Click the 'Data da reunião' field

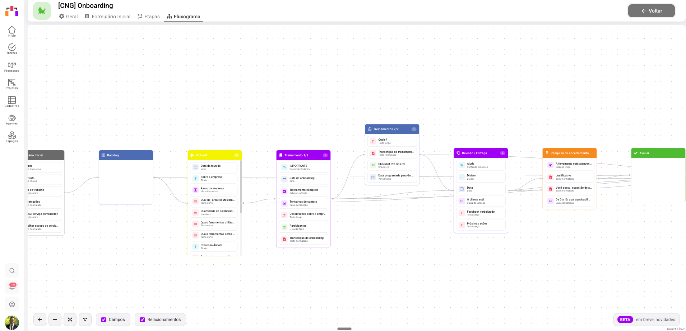[x=214, y=167]
